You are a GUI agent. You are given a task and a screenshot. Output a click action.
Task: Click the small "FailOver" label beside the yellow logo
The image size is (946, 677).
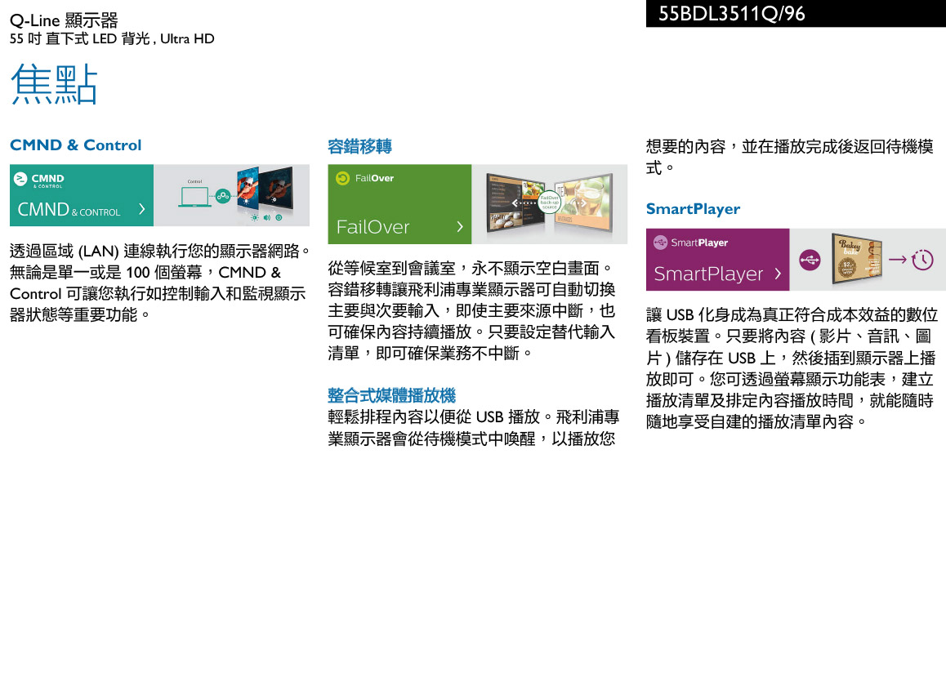tap(374, 179)
